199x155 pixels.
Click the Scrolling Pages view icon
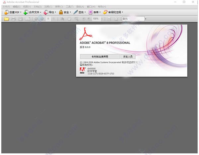tap(109, 19)
